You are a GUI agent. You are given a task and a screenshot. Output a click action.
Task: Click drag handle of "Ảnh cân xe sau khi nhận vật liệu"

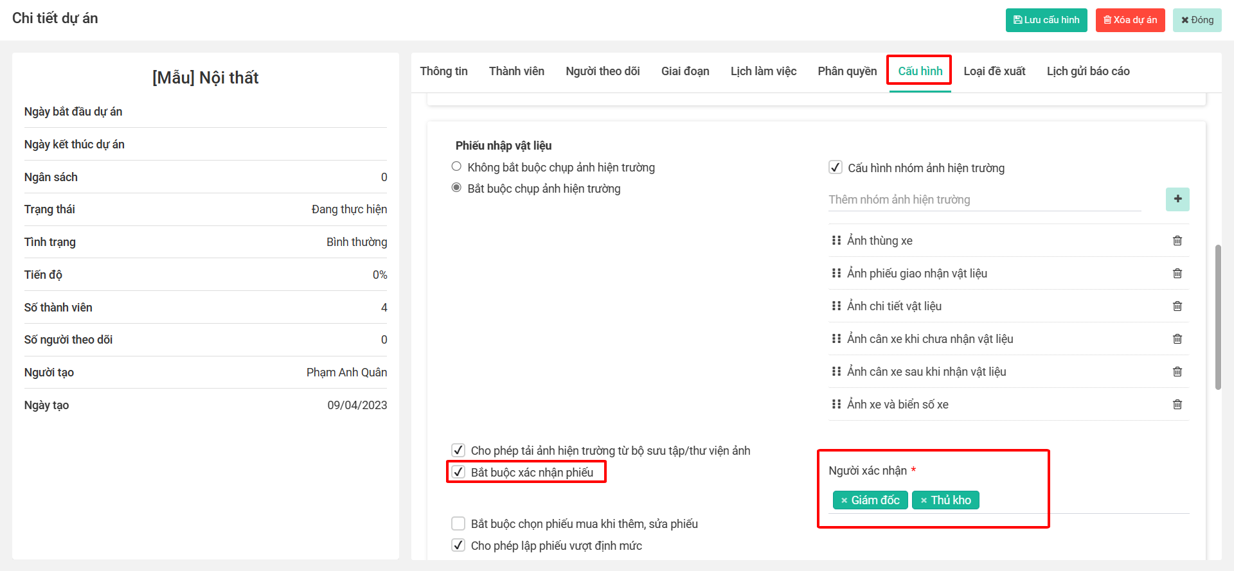[x=836, y=371]
